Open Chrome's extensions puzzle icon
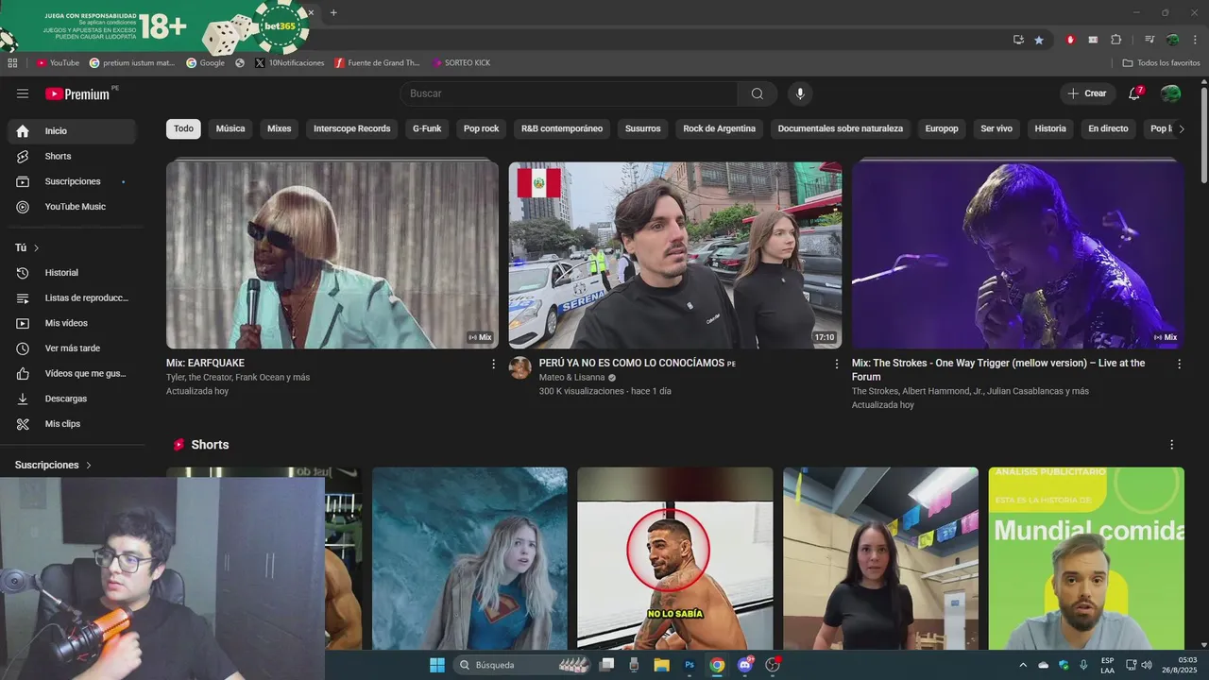The width and height of the screenshot is (1209, 680). pos(1116,40)
